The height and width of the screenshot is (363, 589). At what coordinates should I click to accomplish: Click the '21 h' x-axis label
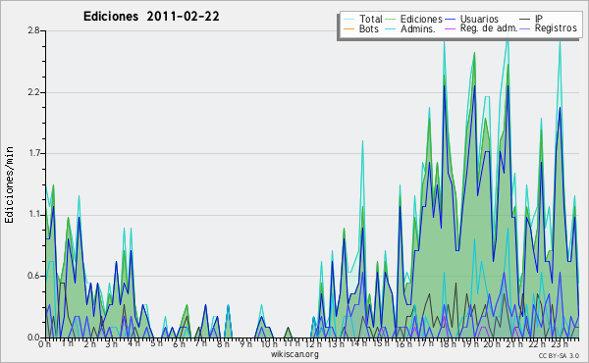point(514,343)
